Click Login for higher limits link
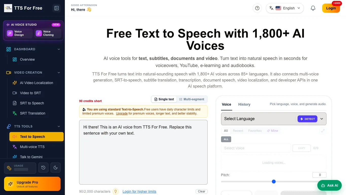The width and height of the screenshot is (346, 195). coord(139,191)
